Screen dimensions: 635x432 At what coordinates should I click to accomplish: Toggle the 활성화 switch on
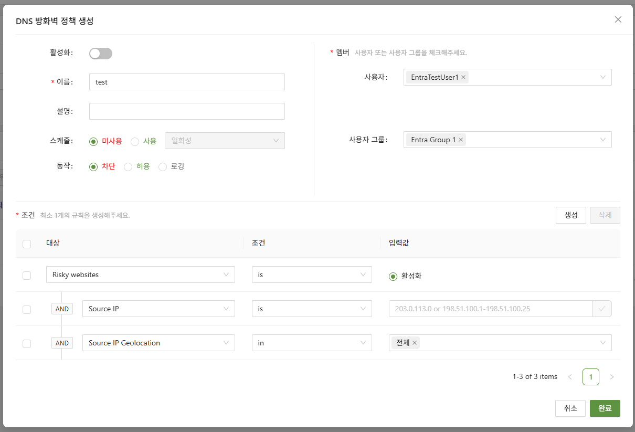point(101,54)
